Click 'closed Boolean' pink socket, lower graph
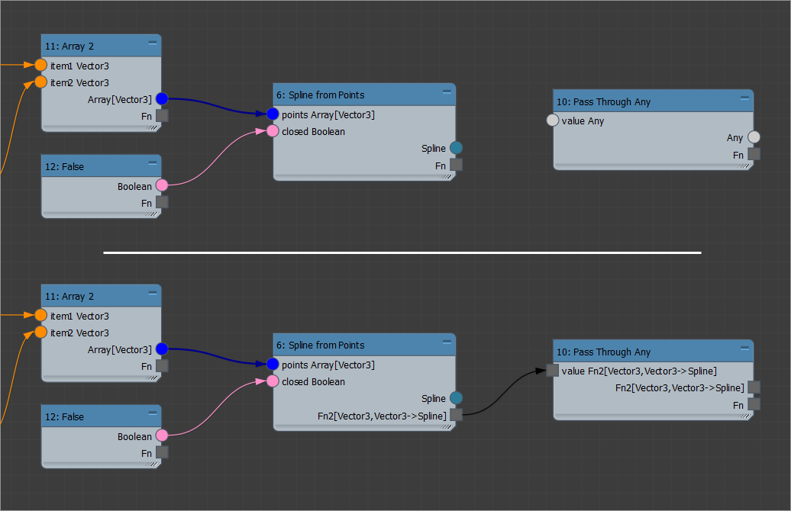Viewport: 791px width, 511px height. [x=273, y=381]
